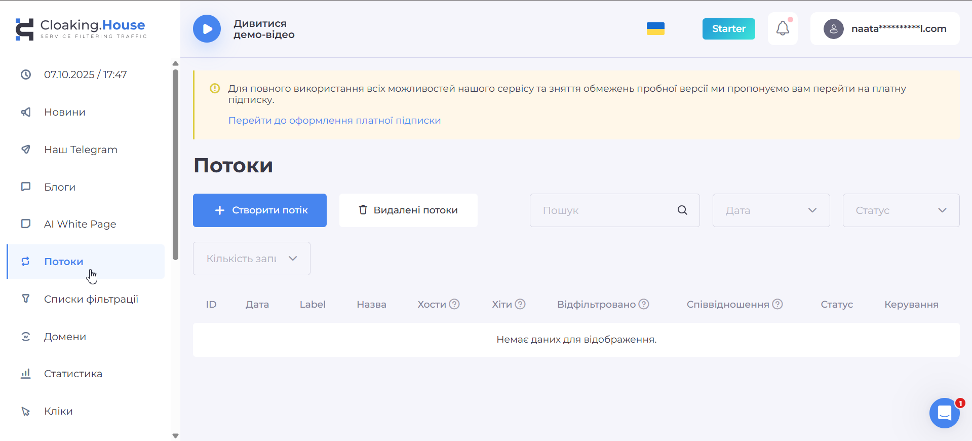The height and width of the screenshot is (441, 972).
Task: Open Видалені потоки list
Action: tap(408, 210)
